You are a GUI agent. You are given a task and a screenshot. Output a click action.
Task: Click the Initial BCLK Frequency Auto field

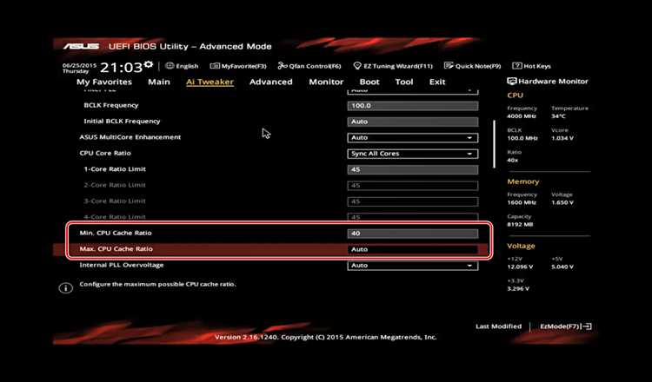click(x=412, y=122)
